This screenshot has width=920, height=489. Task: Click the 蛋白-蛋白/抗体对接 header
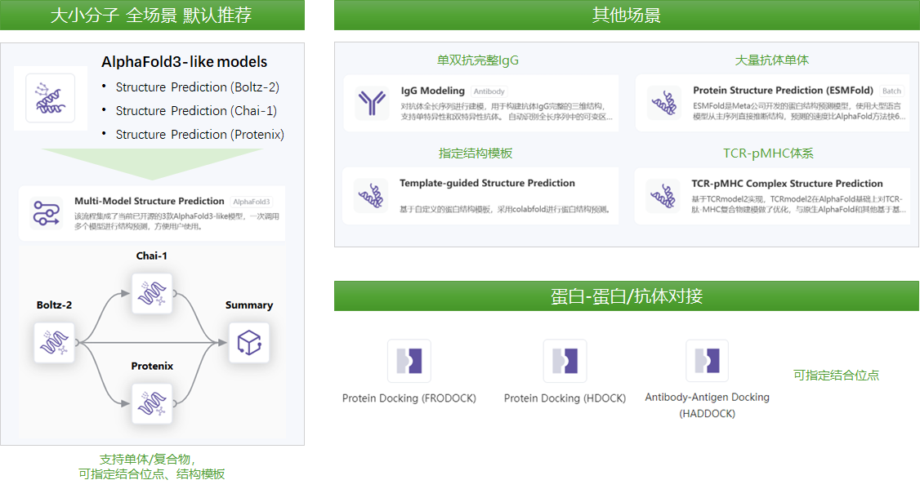tap(627, 296)
